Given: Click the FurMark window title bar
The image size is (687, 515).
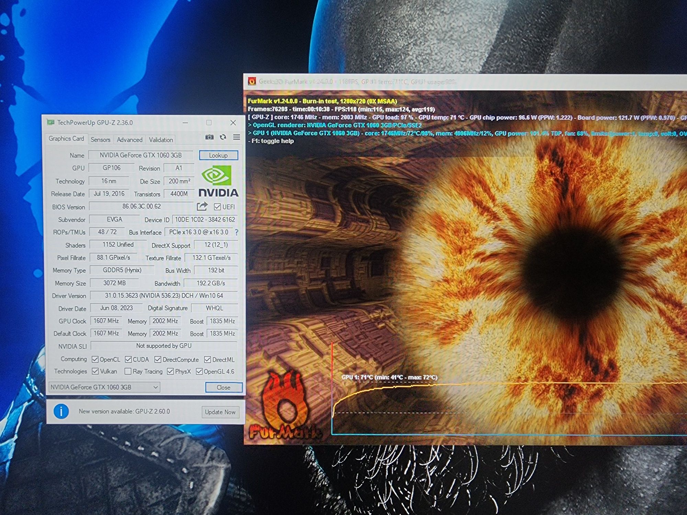Looking at the screenshot, I should click(x=465, y=82).
